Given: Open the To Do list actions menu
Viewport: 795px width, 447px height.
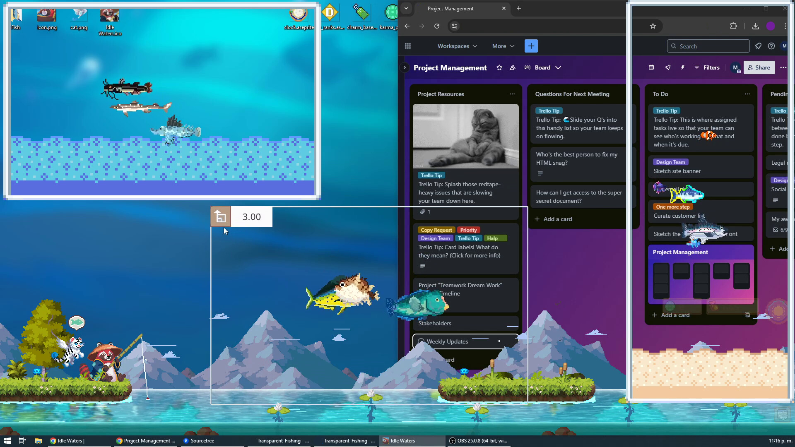Looking at the screenshot, I should click(747, 94).
